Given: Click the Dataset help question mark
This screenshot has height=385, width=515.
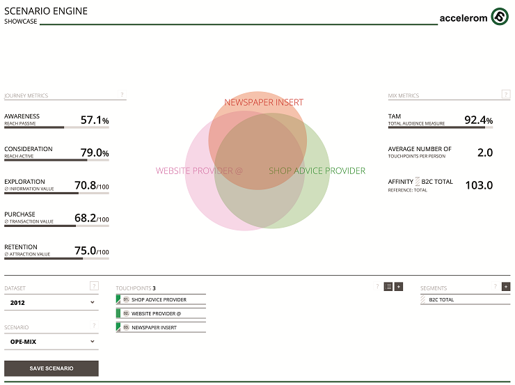Looking at the screenshot, I should coord(94,286).
